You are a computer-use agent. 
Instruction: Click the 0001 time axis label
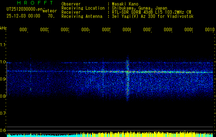[x=24, y=29]
